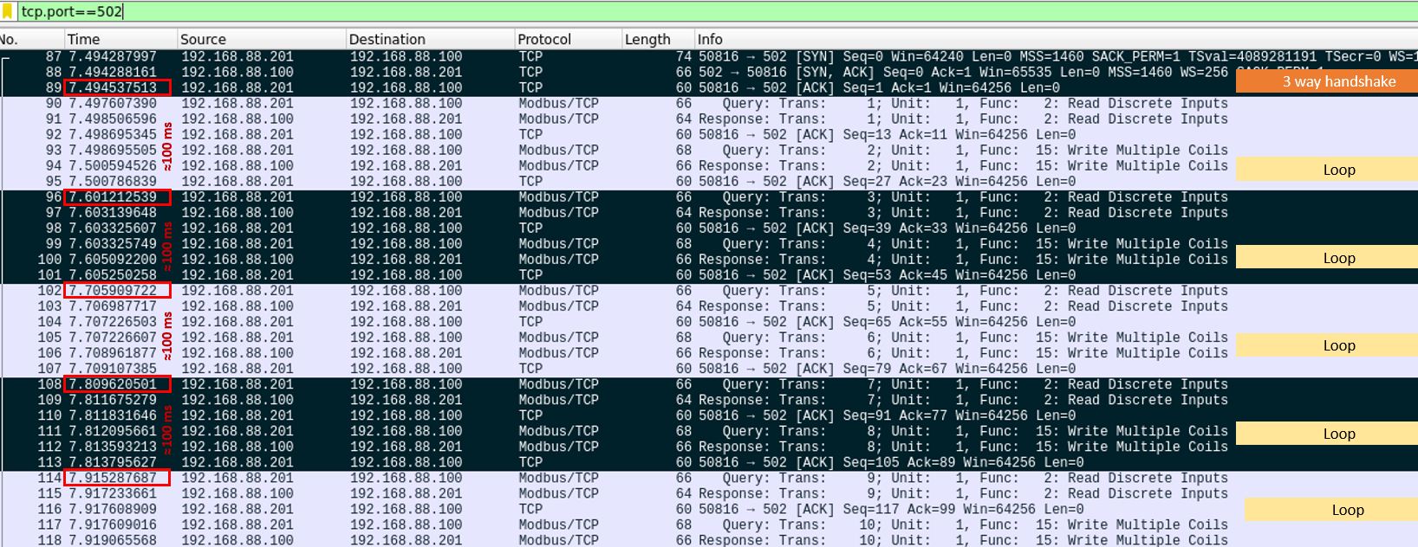Select packet 88 with SYN, ACK info
The height and width of the screenshot is (547, 1418).
click(709, 73)
